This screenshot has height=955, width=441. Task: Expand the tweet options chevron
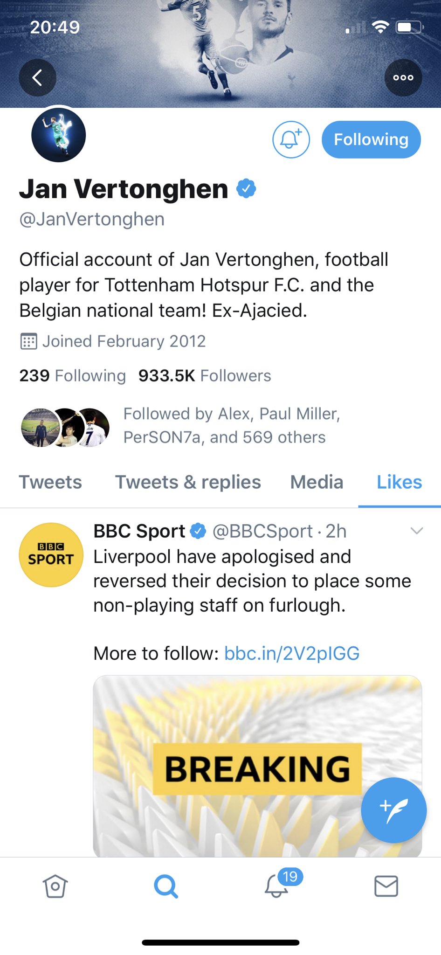click(x=416, y=531)
